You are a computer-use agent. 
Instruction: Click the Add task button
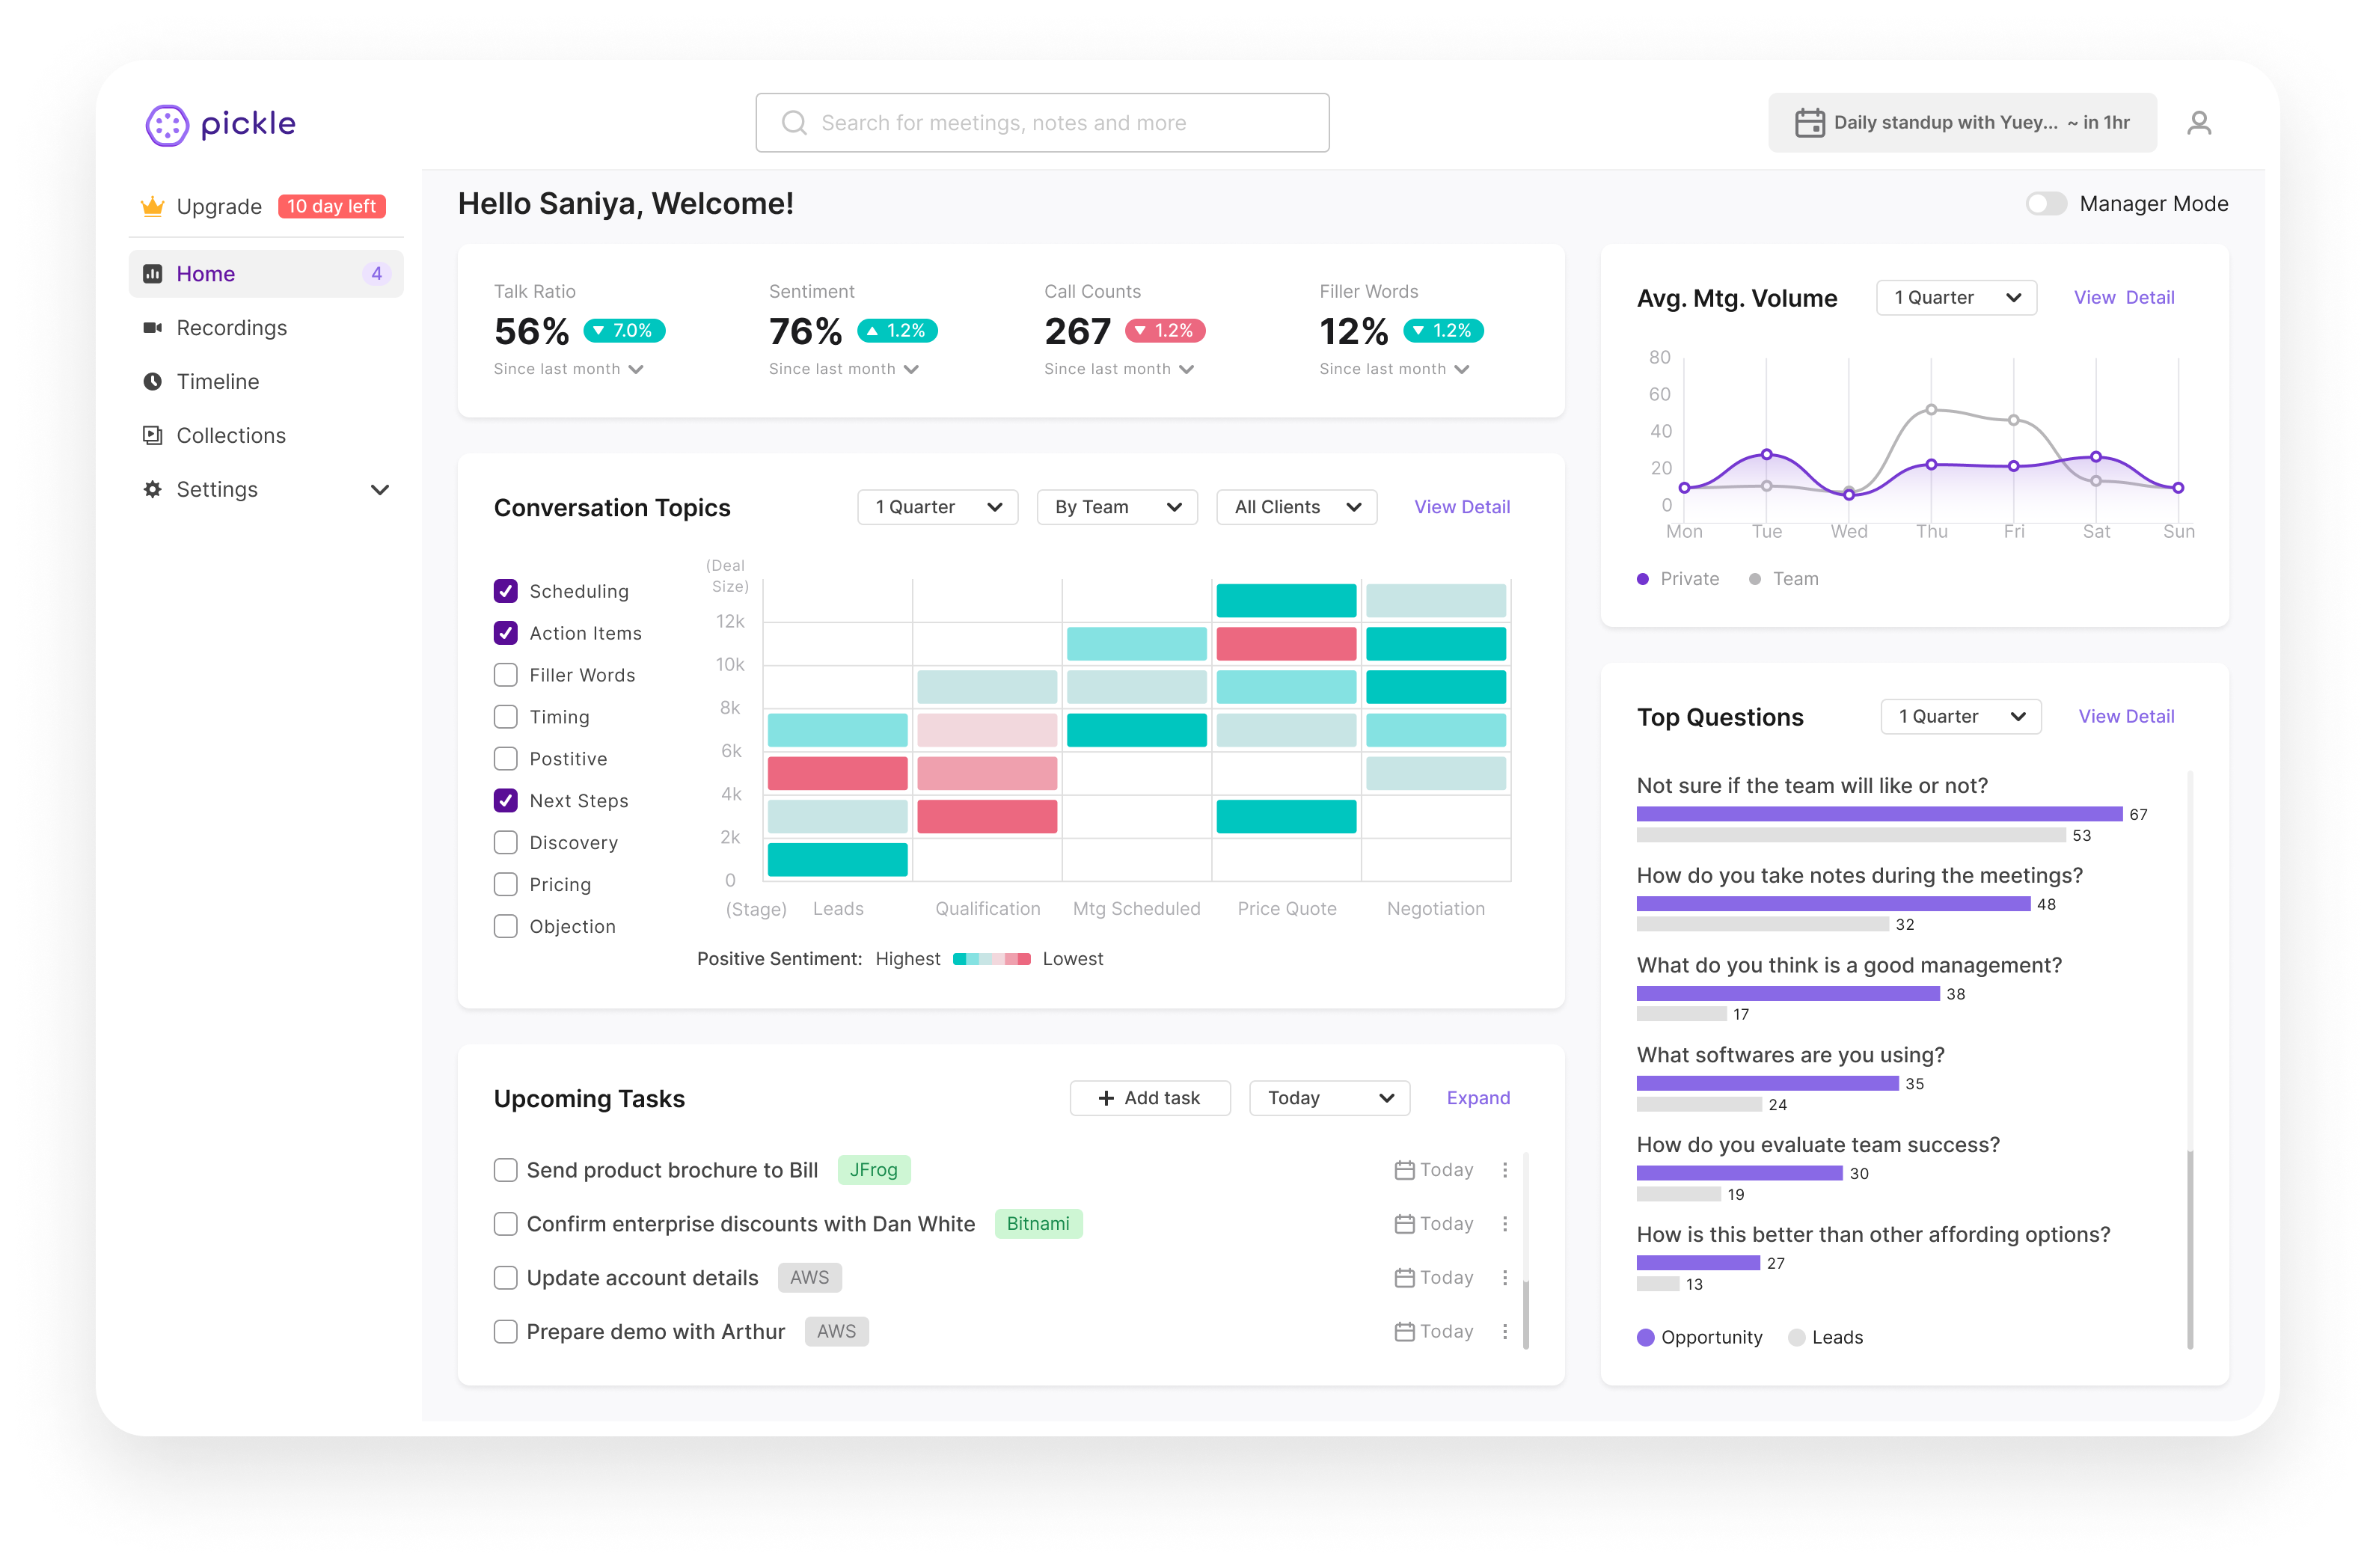pyautogui.click(x=1149, y=1098)
